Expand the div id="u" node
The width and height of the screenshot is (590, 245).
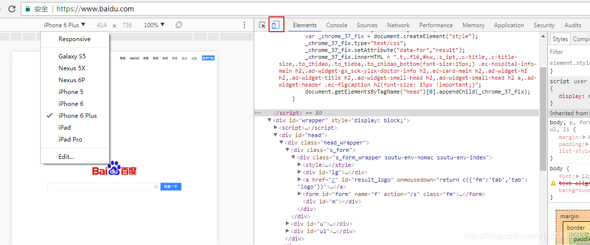[x=287, y=224]
